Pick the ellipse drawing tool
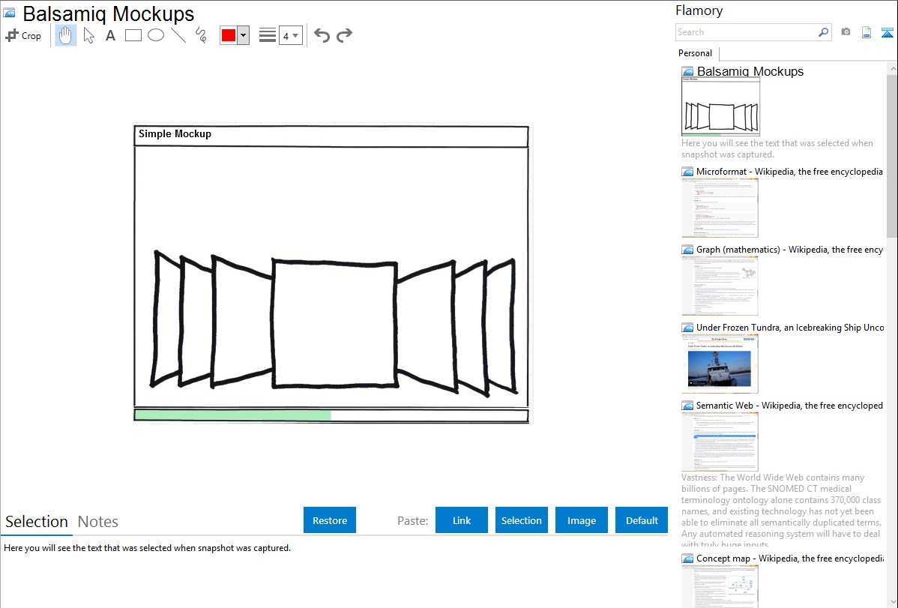The height and width of the screenshot is (608, 898). (x=156, y=35)
